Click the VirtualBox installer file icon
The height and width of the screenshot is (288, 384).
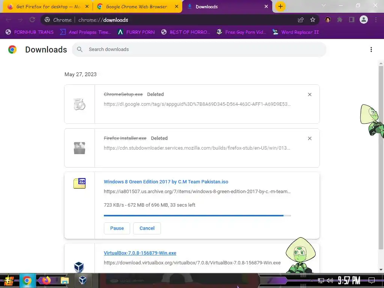click(79, 267)
